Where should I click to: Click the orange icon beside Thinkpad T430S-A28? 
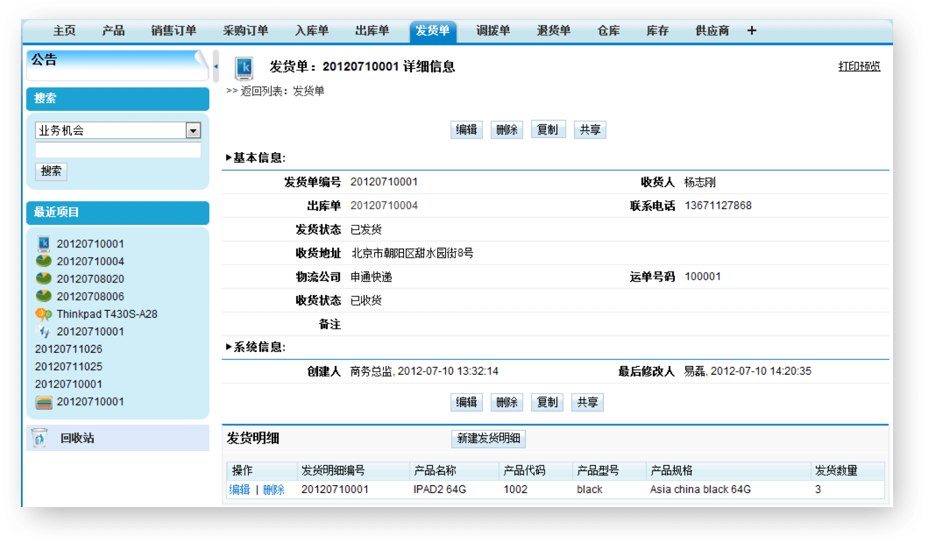click(44, 314)
